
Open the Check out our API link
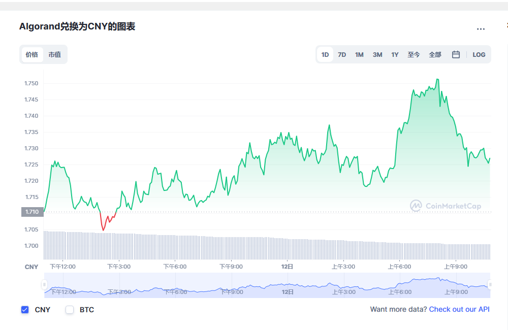coord(459,309)
